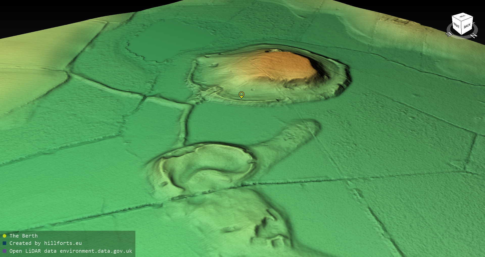Click the E compass letter
This screenshot has height=257, width=485.
[449, 34]
